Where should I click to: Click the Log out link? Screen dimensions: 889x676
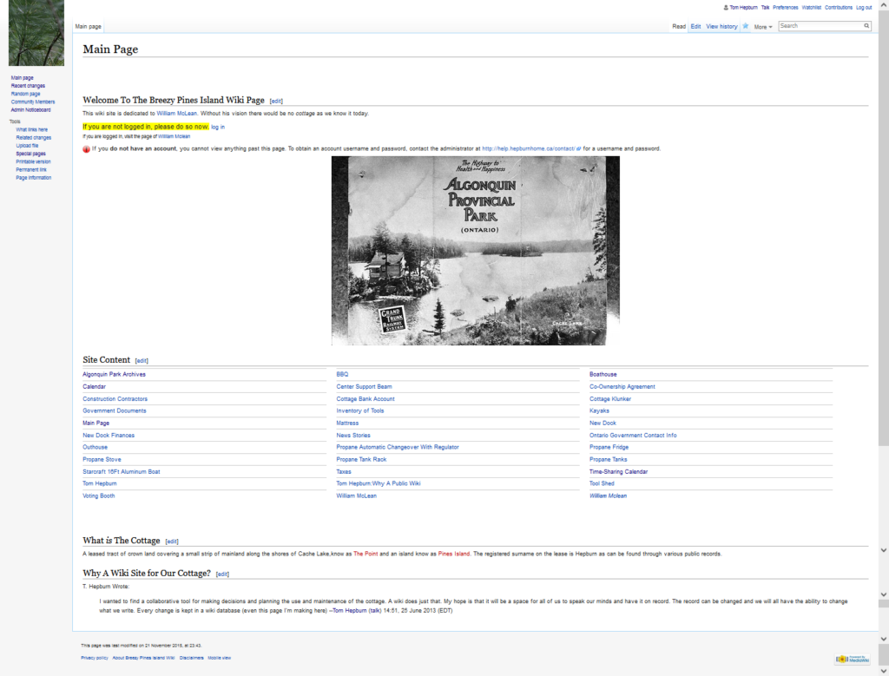[863, 7]
